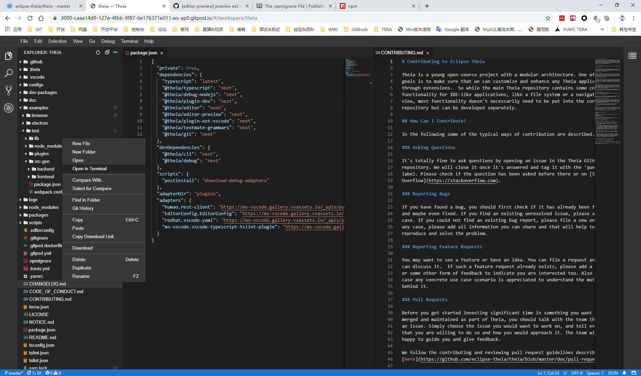Screen dimensions: 641x376
Task: Collapse all folders in the Explorer
Action: pos(107,52)
